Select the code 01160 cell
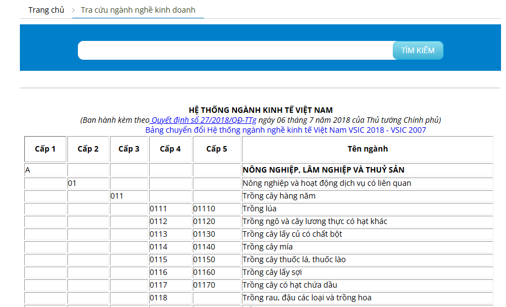 click(217, 272)
